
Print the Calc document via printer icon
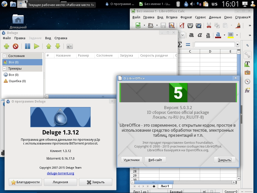(x=190, y=25)
